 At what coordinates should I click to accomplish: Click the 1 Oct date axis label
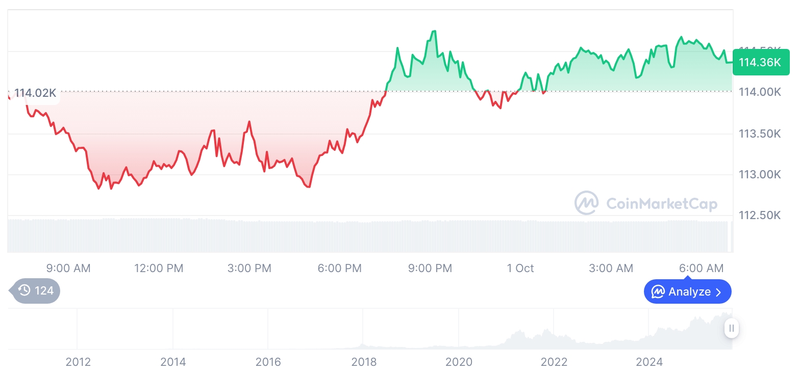[x=520, y=268]
